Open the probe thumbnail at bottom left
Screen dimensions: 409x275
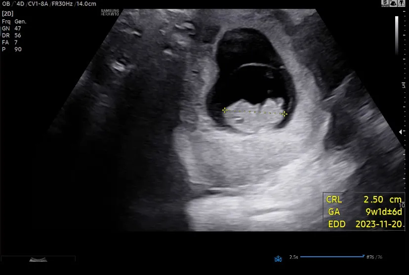[x=38, y=259]
